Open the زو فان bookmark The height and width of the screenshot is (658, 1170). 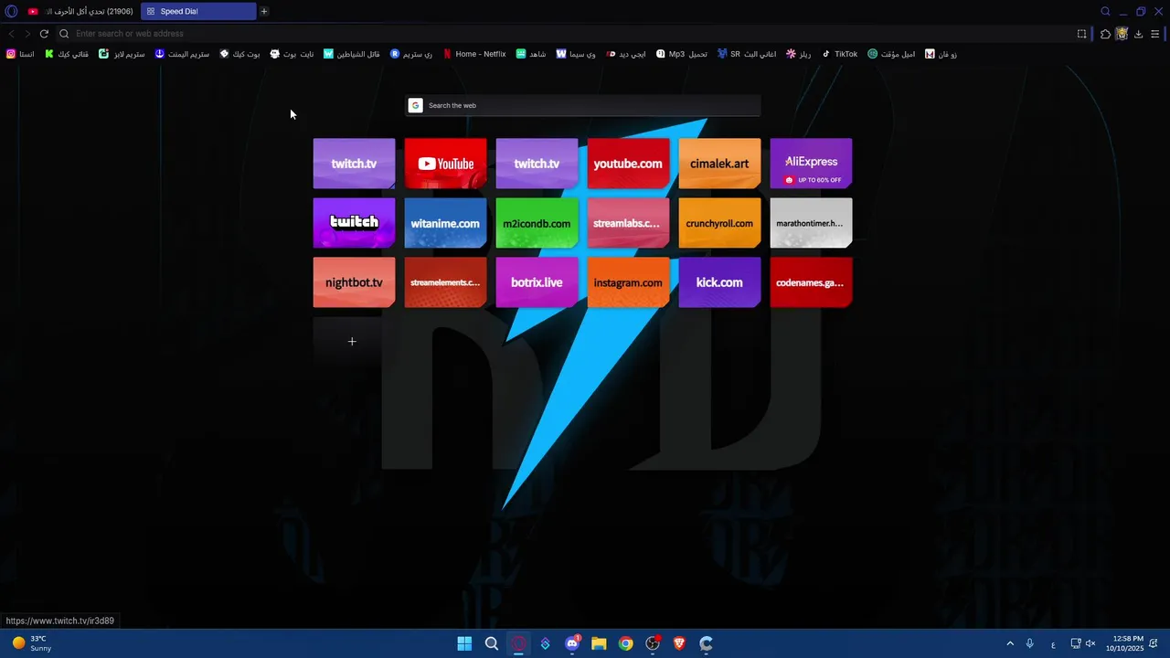pos(941,54)
